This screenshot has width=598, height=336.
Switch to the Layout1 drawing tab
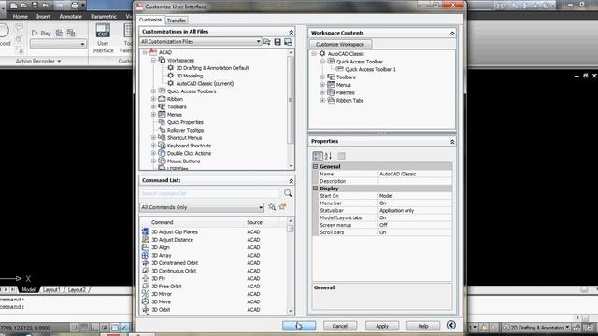(x=51, y=290)
